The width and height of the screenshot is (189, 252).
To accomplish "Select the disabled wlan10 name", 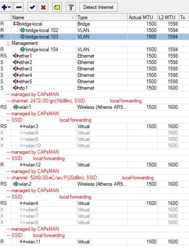I will click(x=33, y=146).
